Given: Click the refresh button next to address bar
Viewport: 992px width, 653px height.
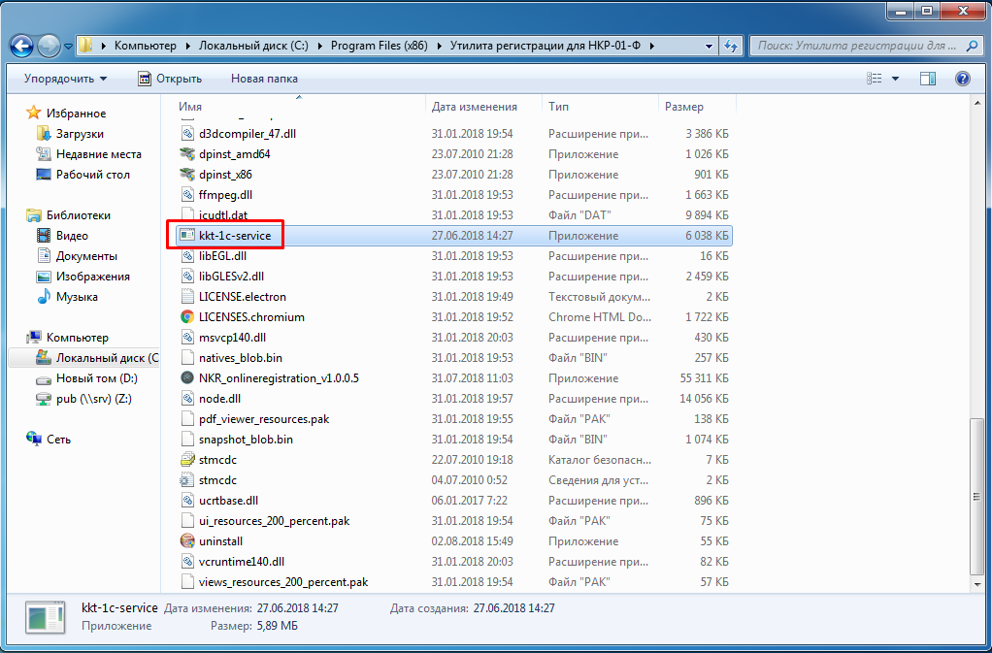Looking at the screenshot, I should [730, 46].
